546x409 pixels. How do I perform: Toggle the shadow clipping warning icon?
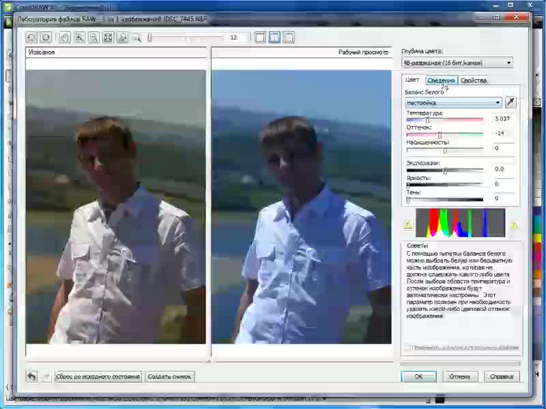(x=408, y=224)
